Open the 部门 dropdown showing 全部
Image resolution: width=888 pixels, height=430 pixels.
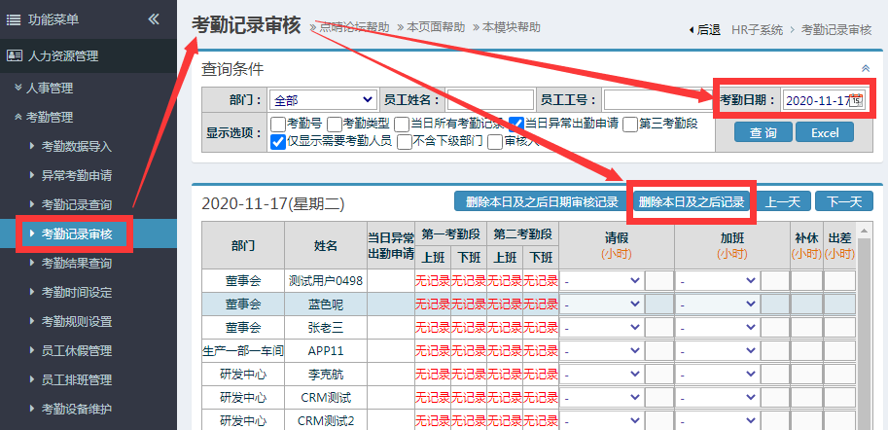pos(323,100)
